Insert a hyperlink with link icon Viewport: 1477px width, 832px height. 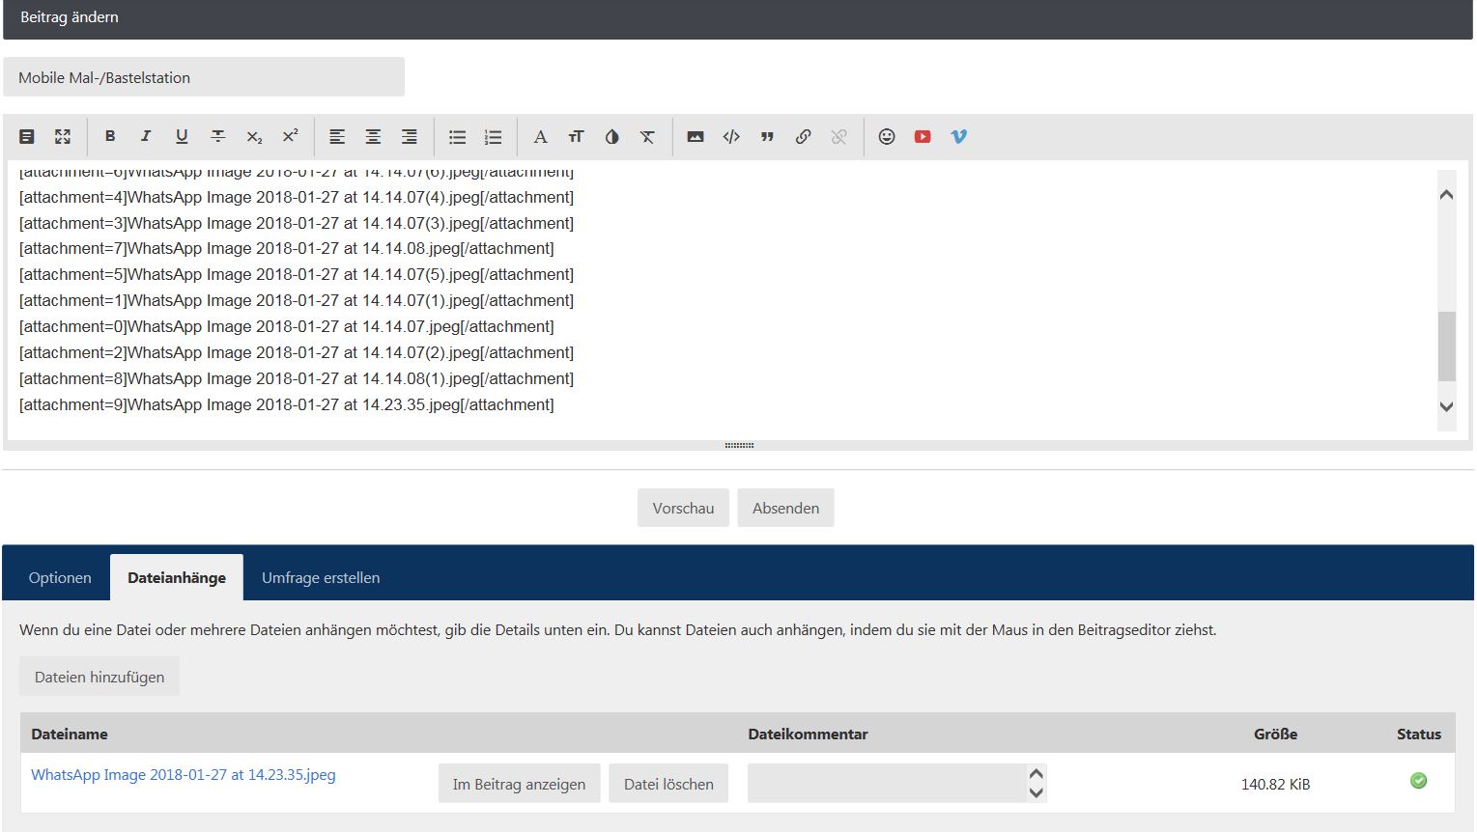(x=803, y=137)
